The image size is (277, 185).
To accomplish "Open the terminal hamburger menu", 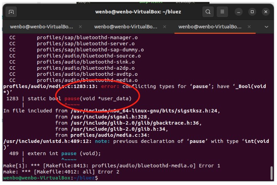I will [x=222, y=12].
